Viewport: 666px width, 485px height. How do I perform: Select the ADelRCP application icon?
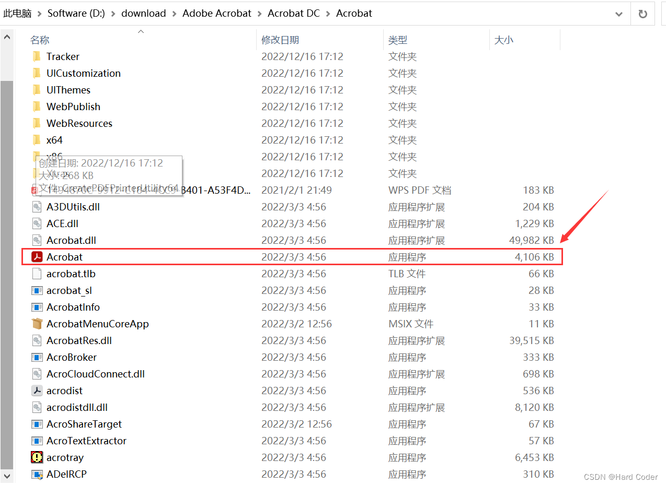tap(37, 474)
